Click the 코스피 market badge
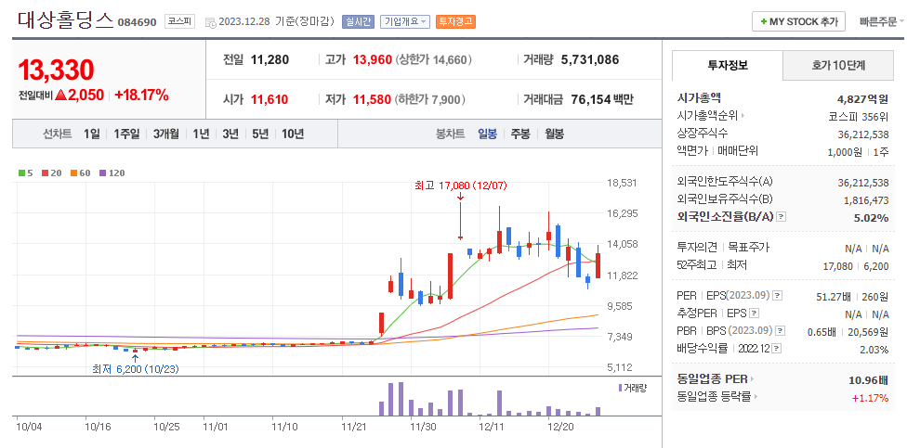This screenshot has width=907, height=448. (180, 22)
